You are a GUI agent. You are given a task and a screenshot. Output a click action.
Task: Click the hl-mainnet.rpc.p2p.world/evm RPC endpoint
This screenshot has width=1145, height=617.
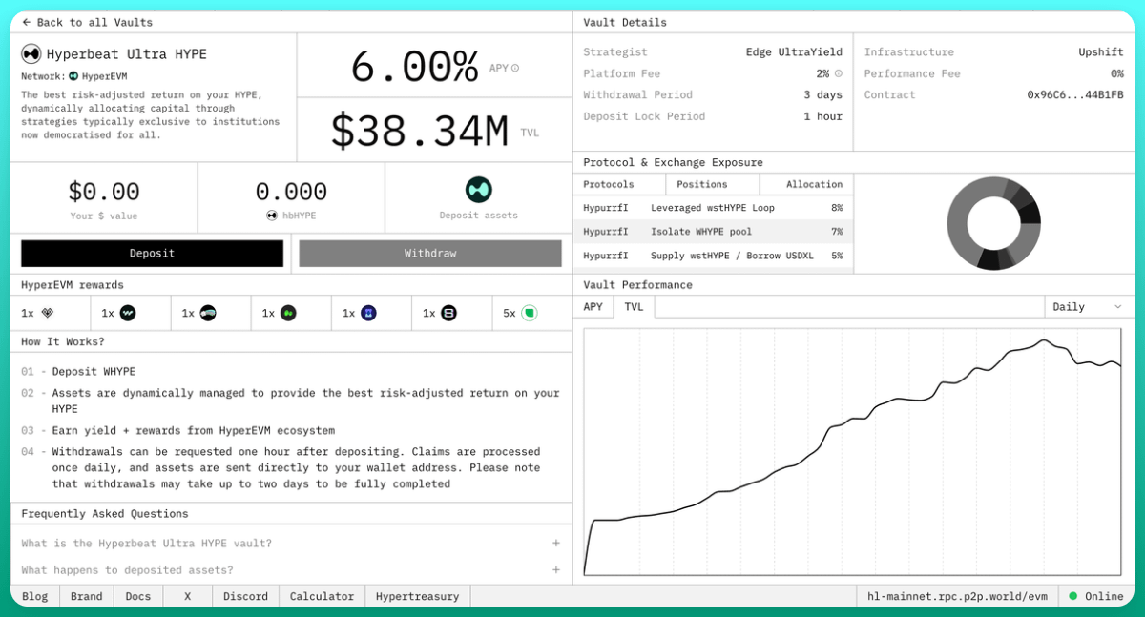[x=957, y=596]
